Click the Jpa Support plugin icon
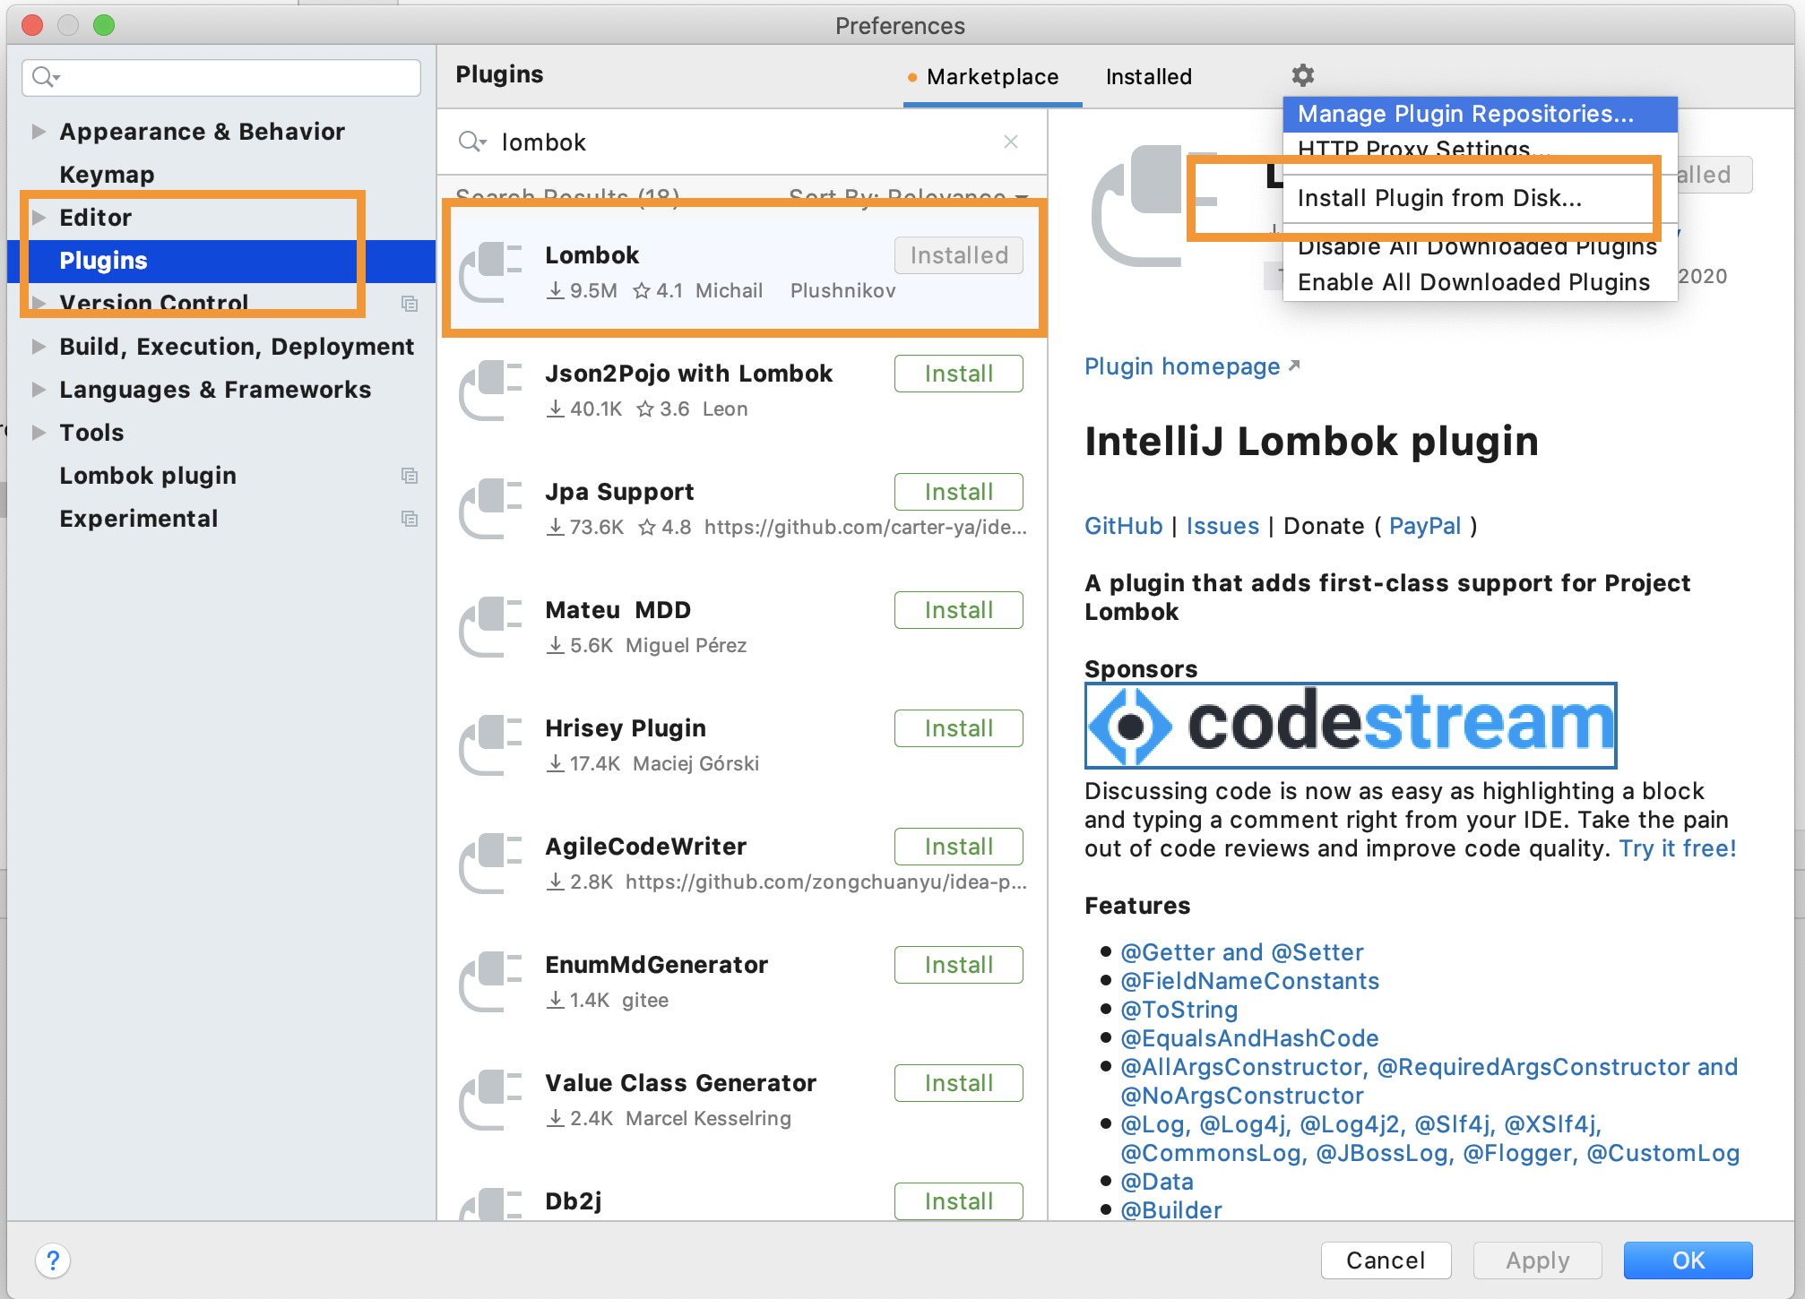 coord(491,506)
